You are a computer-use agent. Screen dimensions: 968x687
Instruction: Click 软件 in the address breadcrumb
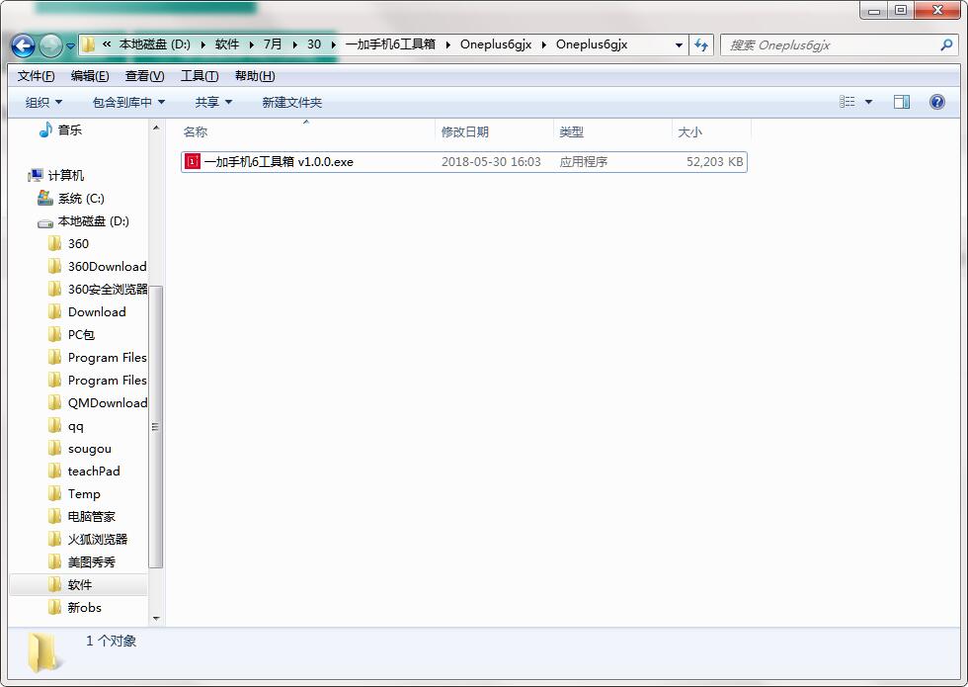227,44
